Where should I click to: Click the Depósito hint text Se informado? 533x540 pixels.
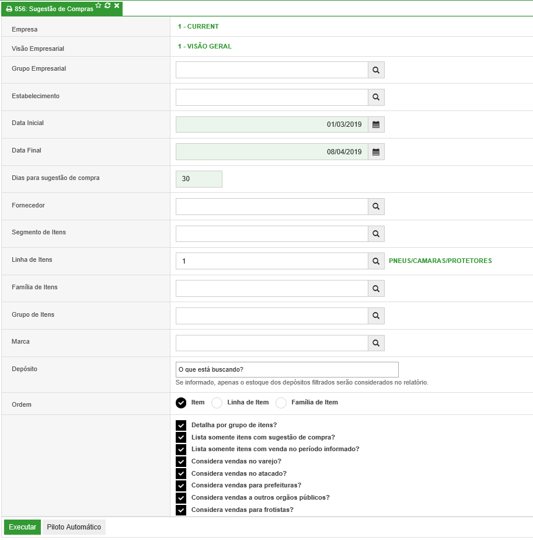click(302, 383)
